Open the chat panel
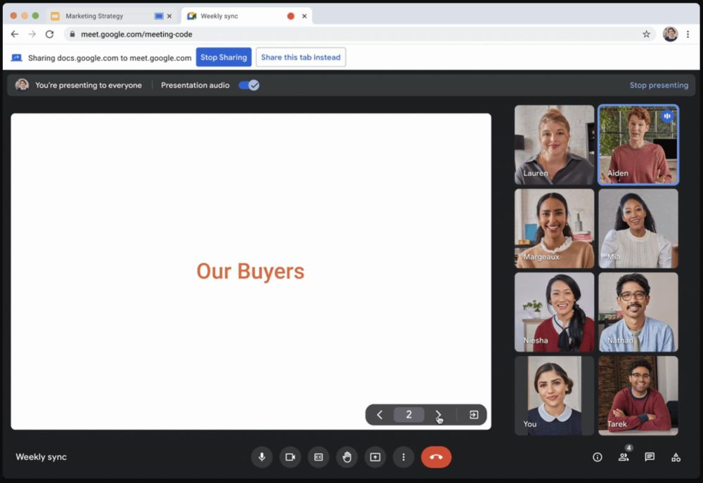This screenshot has height=483, width=703. (x=650, y=457)
